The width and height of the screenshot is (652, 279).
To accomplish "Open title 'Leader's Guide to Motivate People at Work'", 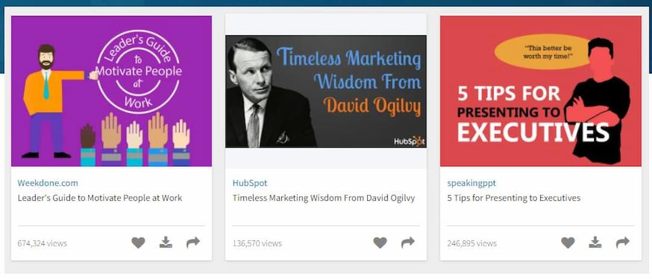I will (100, 198).
